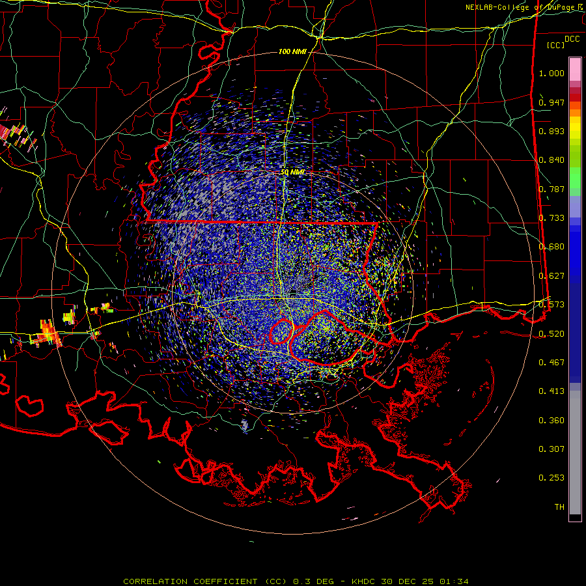Click the Correlation Coefficient caption at bottom
This screenshot has height=586, width=586.
[296, 581]
